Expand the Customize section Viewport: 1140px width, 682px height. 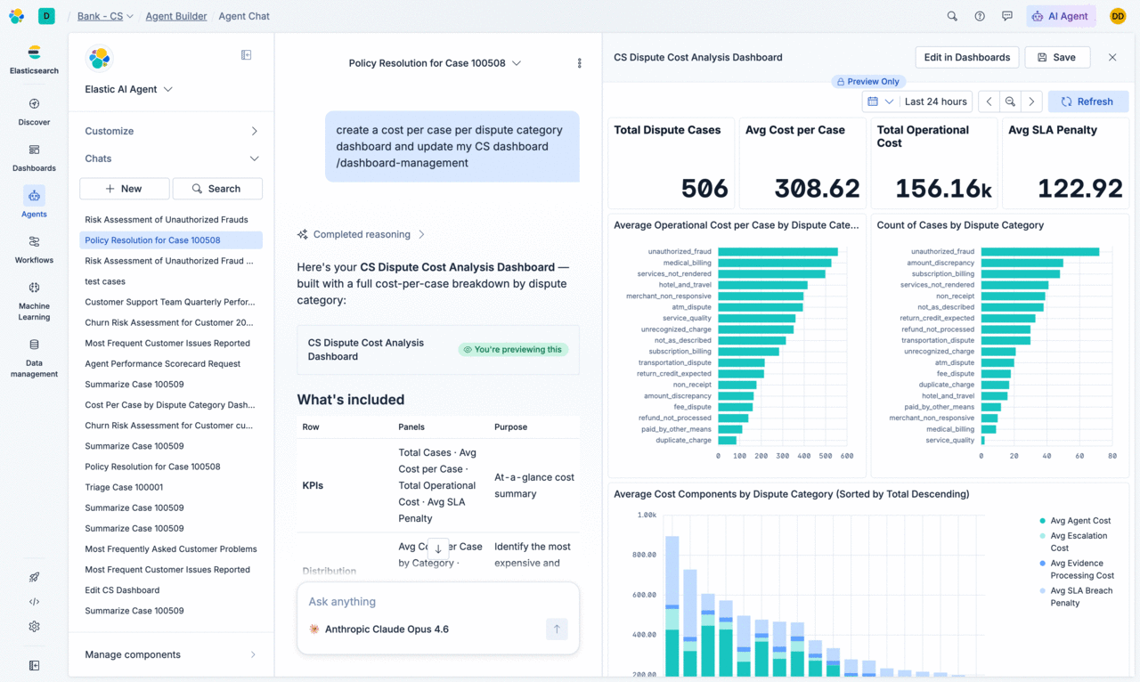pyautogui.click(x=171, y=131)
